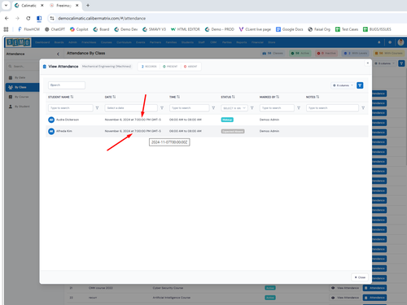Click Alfreda Kim's avatar icon
407x305 pixels.
51,131
